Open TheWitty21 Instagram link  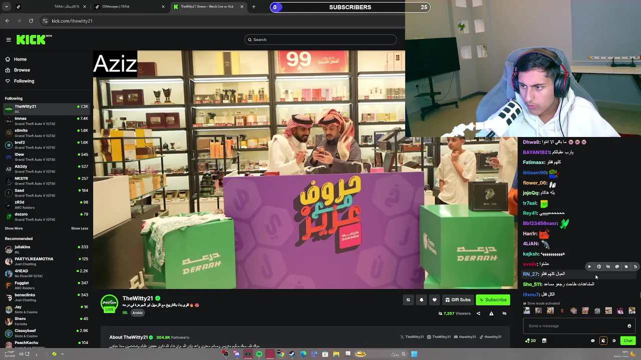(x=438, y=337)
